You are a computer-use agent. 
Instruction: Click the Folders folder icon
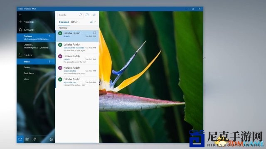(20, 55)
